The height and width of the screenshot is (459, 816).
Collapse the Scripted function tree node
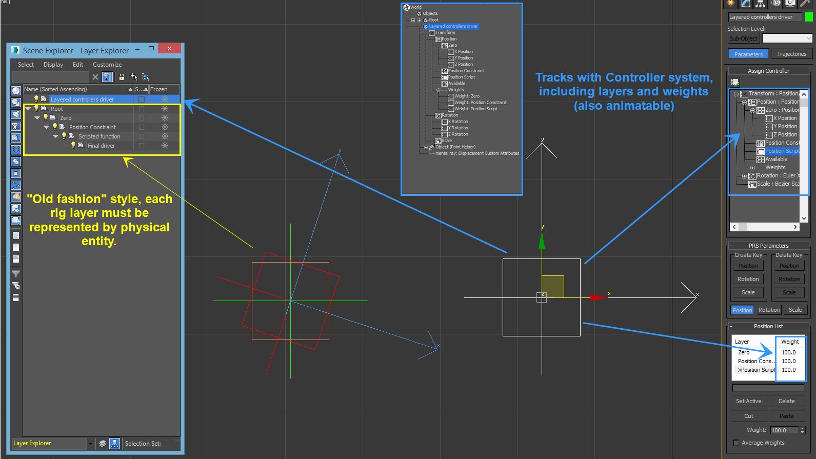click(x=56, y=136)
